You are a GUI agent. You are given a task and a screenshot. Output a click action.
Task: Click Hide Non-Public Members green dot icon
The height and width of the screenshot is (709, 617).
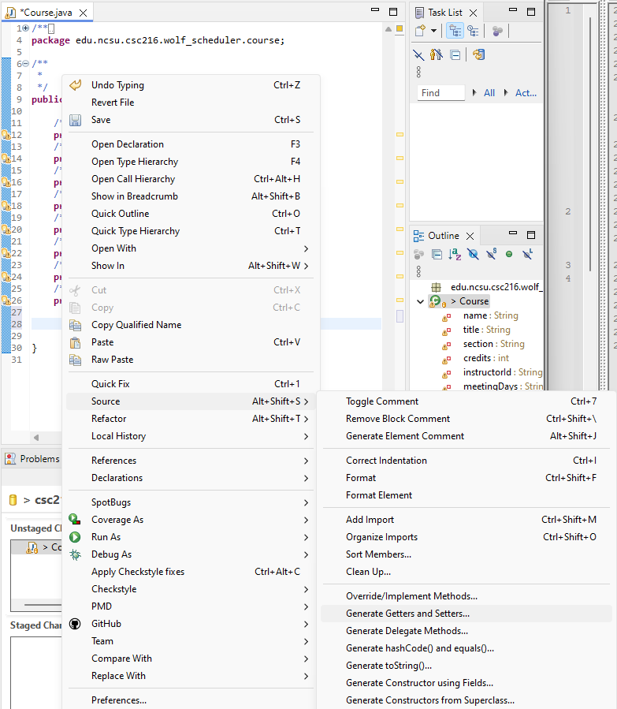pyautogui.click(x=509, y=254)
